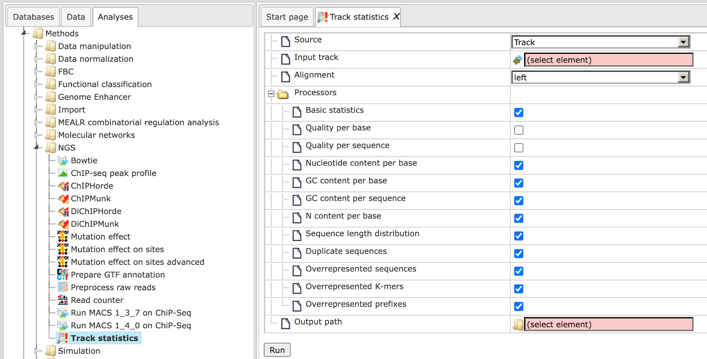707x359 pixels.
Task: Open the Start page tab
Action: point(287,17)
